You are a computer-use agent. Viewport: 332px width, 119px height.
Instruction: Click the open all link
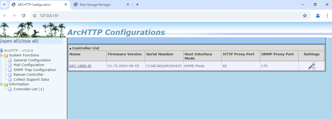click(10, 41)
